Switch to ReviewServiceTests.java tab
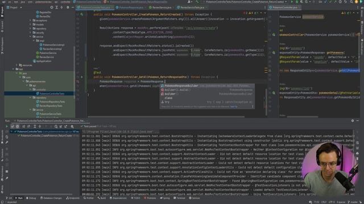This screenshot has width=364, height=204. click(x=192, y=7)
